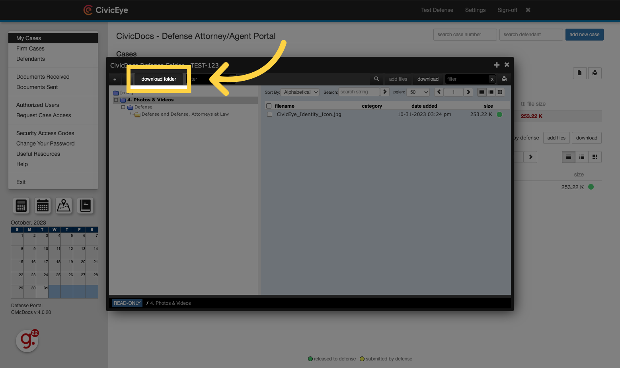The width and height of the screenshot is (620, 368).
Task: Open the book icon below sidebar
Action: click(x=85, y=205)
